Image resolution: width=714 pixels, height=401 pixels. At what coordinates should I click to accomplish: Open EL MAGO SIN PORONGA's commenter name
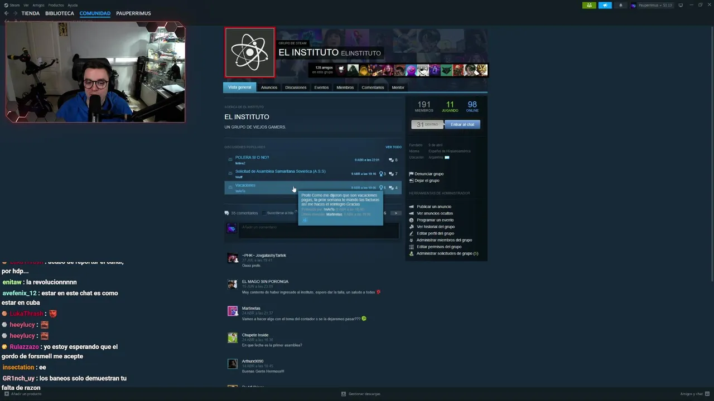tap(265, 281)
